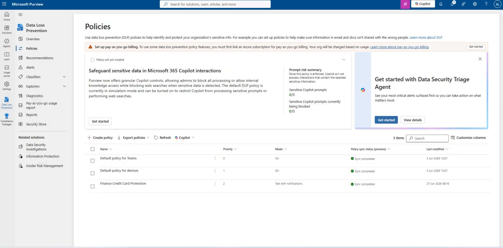Image resolution: width=503 pixels, height=248 pixels.
Task: Open the Copilot button in header
Action: pyautogui.click(x=423, y=4)
